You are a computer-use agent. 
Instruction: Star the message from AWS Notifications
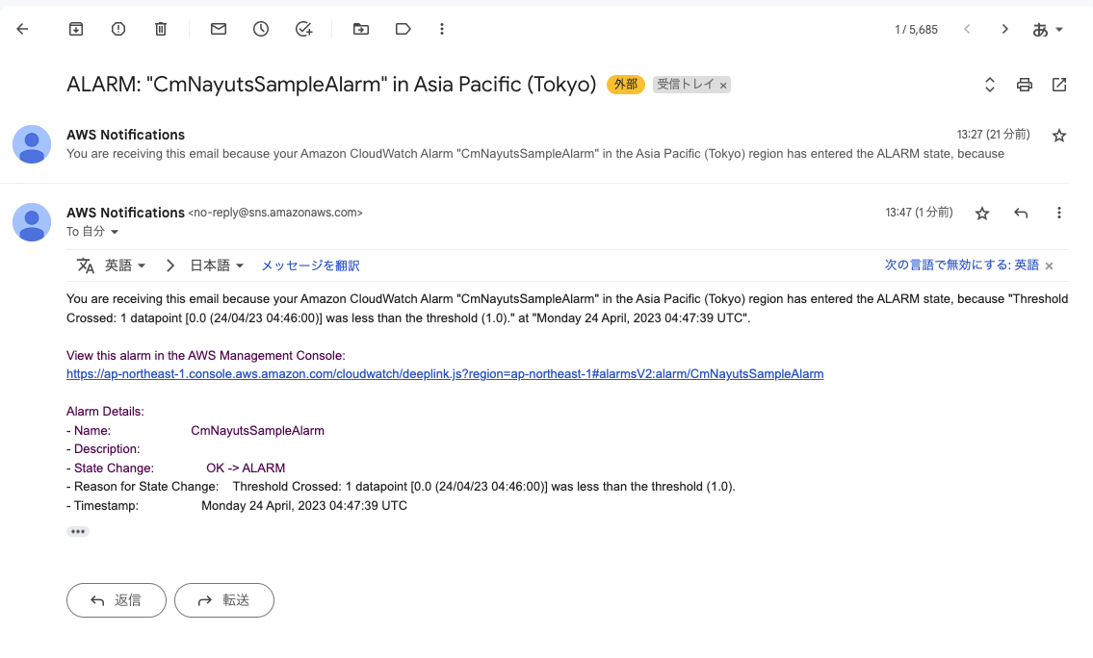point(981,212)
